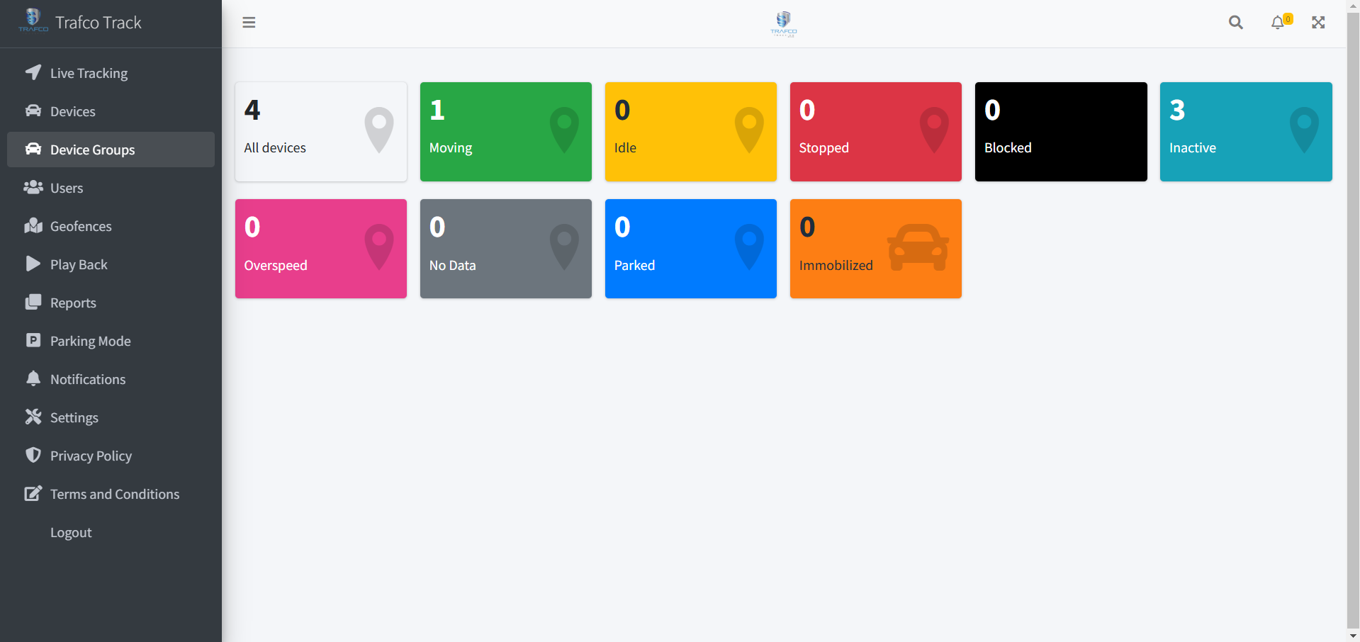Click the Logout link
The width and height of the screenshot is (1360, 642).
click(71, 531)
